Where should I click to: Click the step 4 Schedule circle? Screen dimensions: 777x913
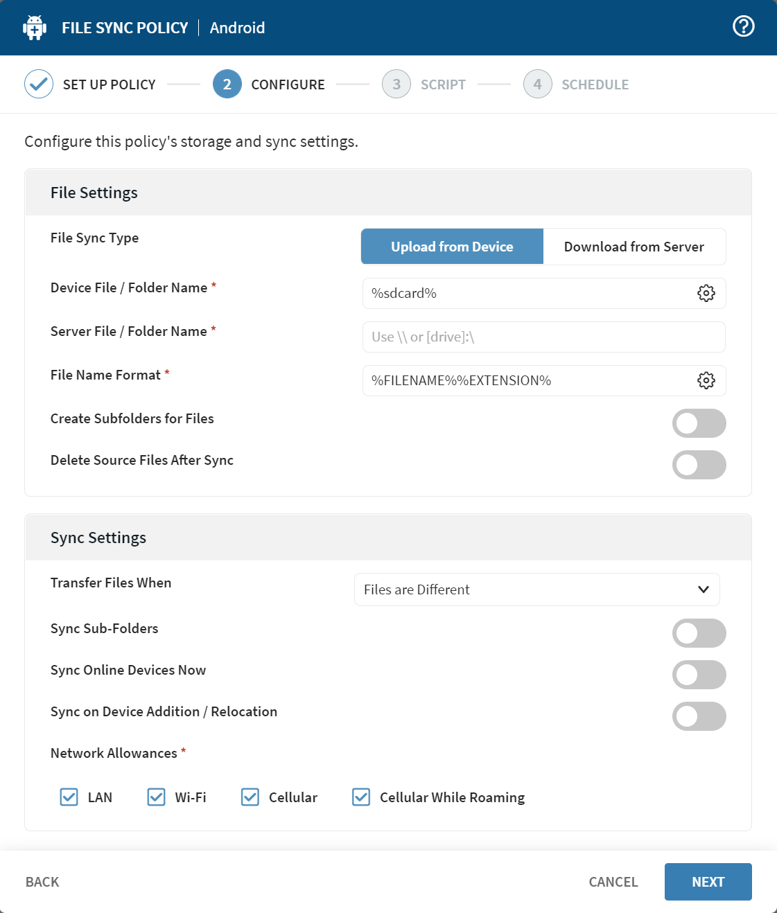537,84
